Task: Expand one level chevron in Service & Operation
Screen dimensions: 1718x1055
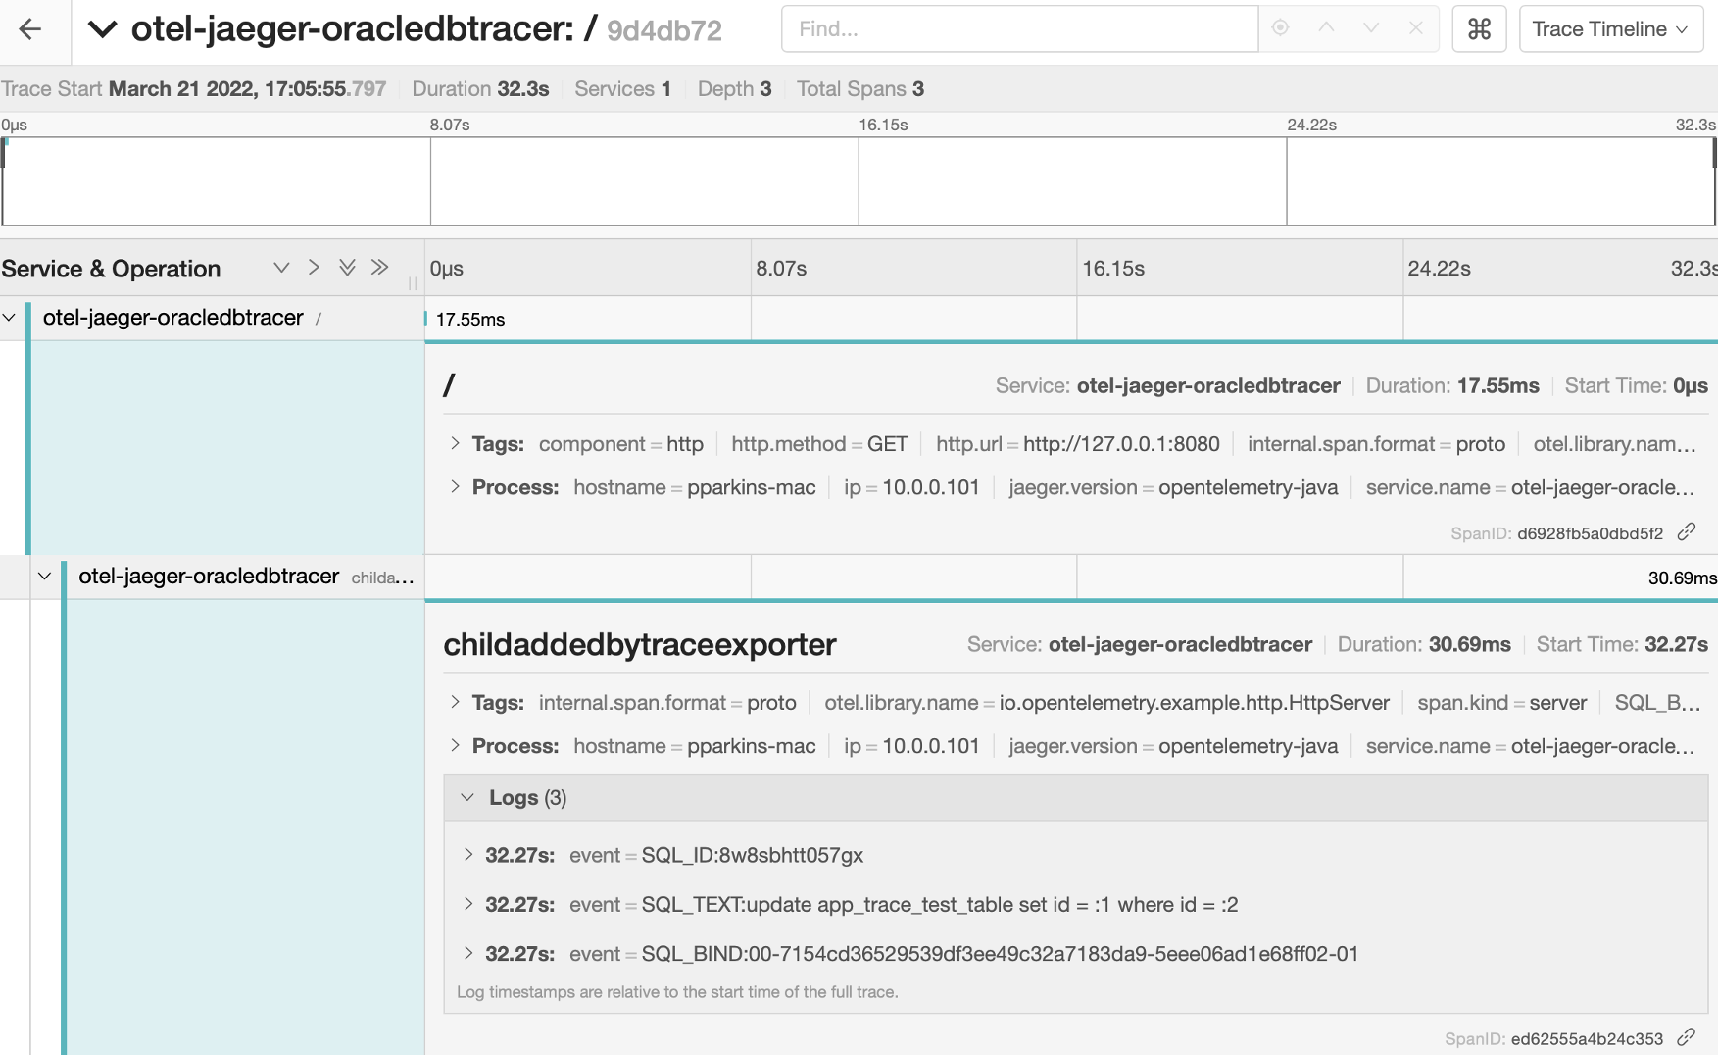Action: (314, 268)
